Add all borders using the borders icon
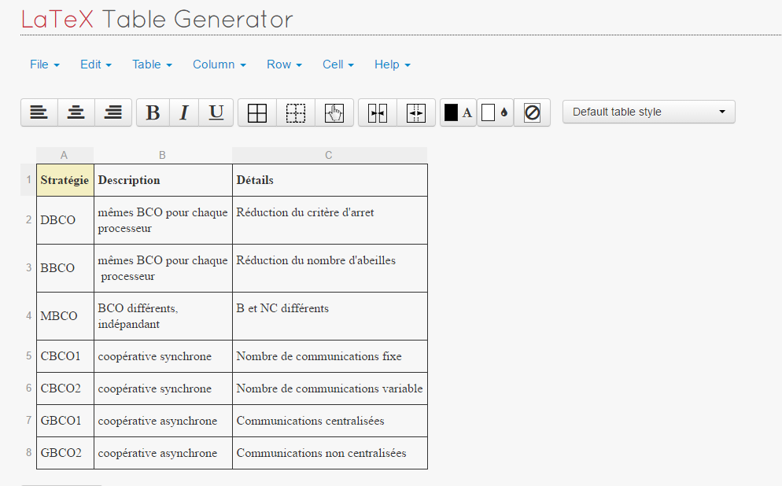Image resolution: width=782 pixels, height=486 pixels. tap(257, 112)
